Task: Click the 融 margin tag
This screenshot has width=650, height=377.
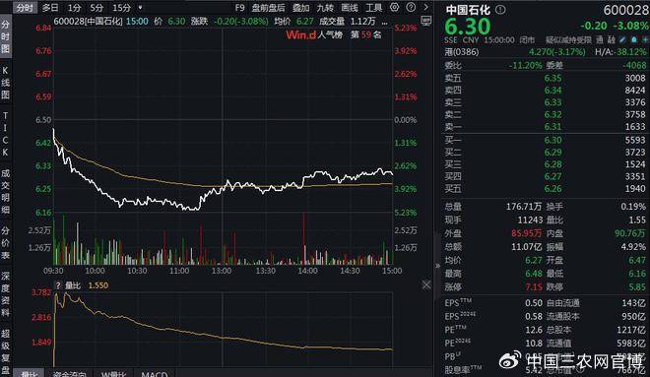Action: pyautogui.click(x=611, y=39)
